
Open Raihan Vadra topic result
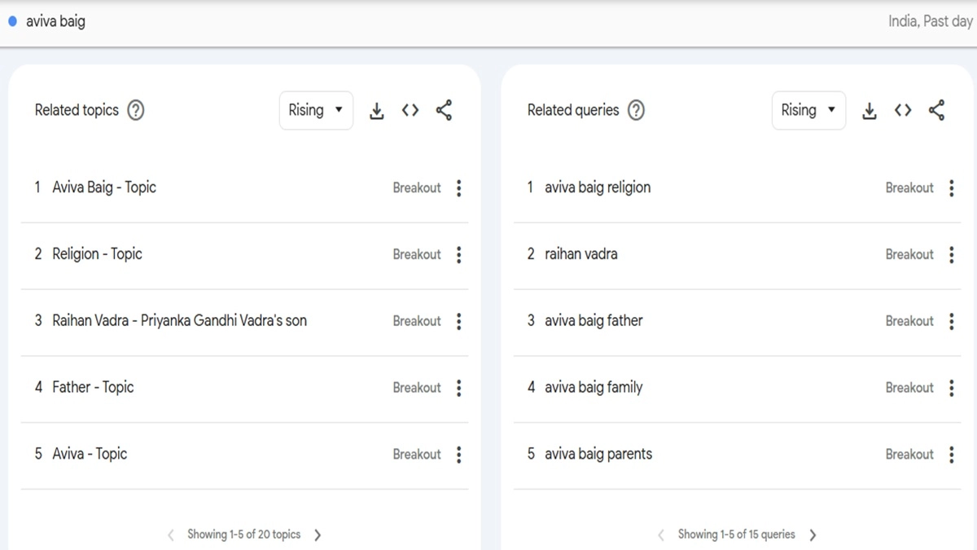[x=179, y=321]
